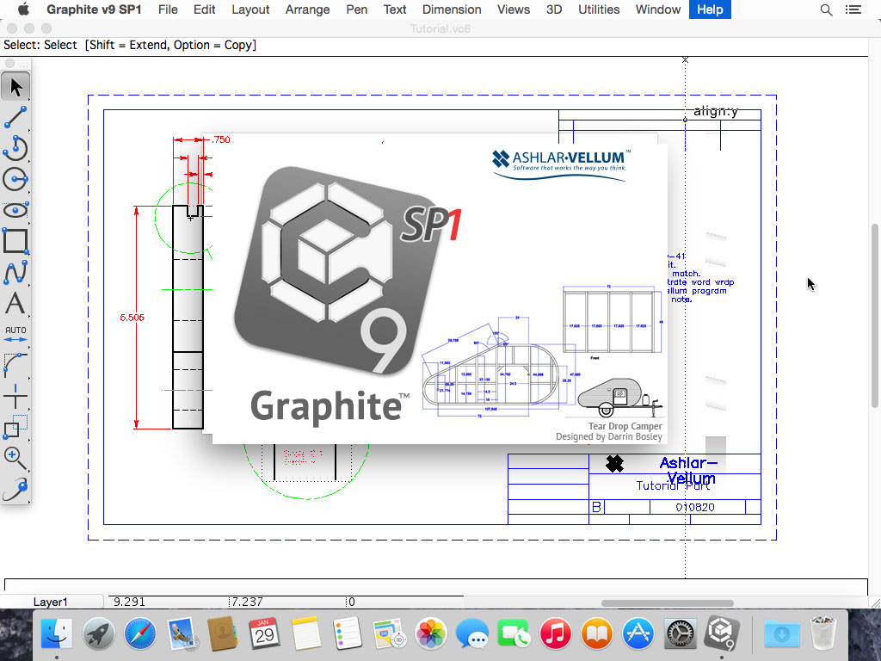Select the Rectangle tool
The height and width of the screenshot is (661, 881).
pos(15,241)
